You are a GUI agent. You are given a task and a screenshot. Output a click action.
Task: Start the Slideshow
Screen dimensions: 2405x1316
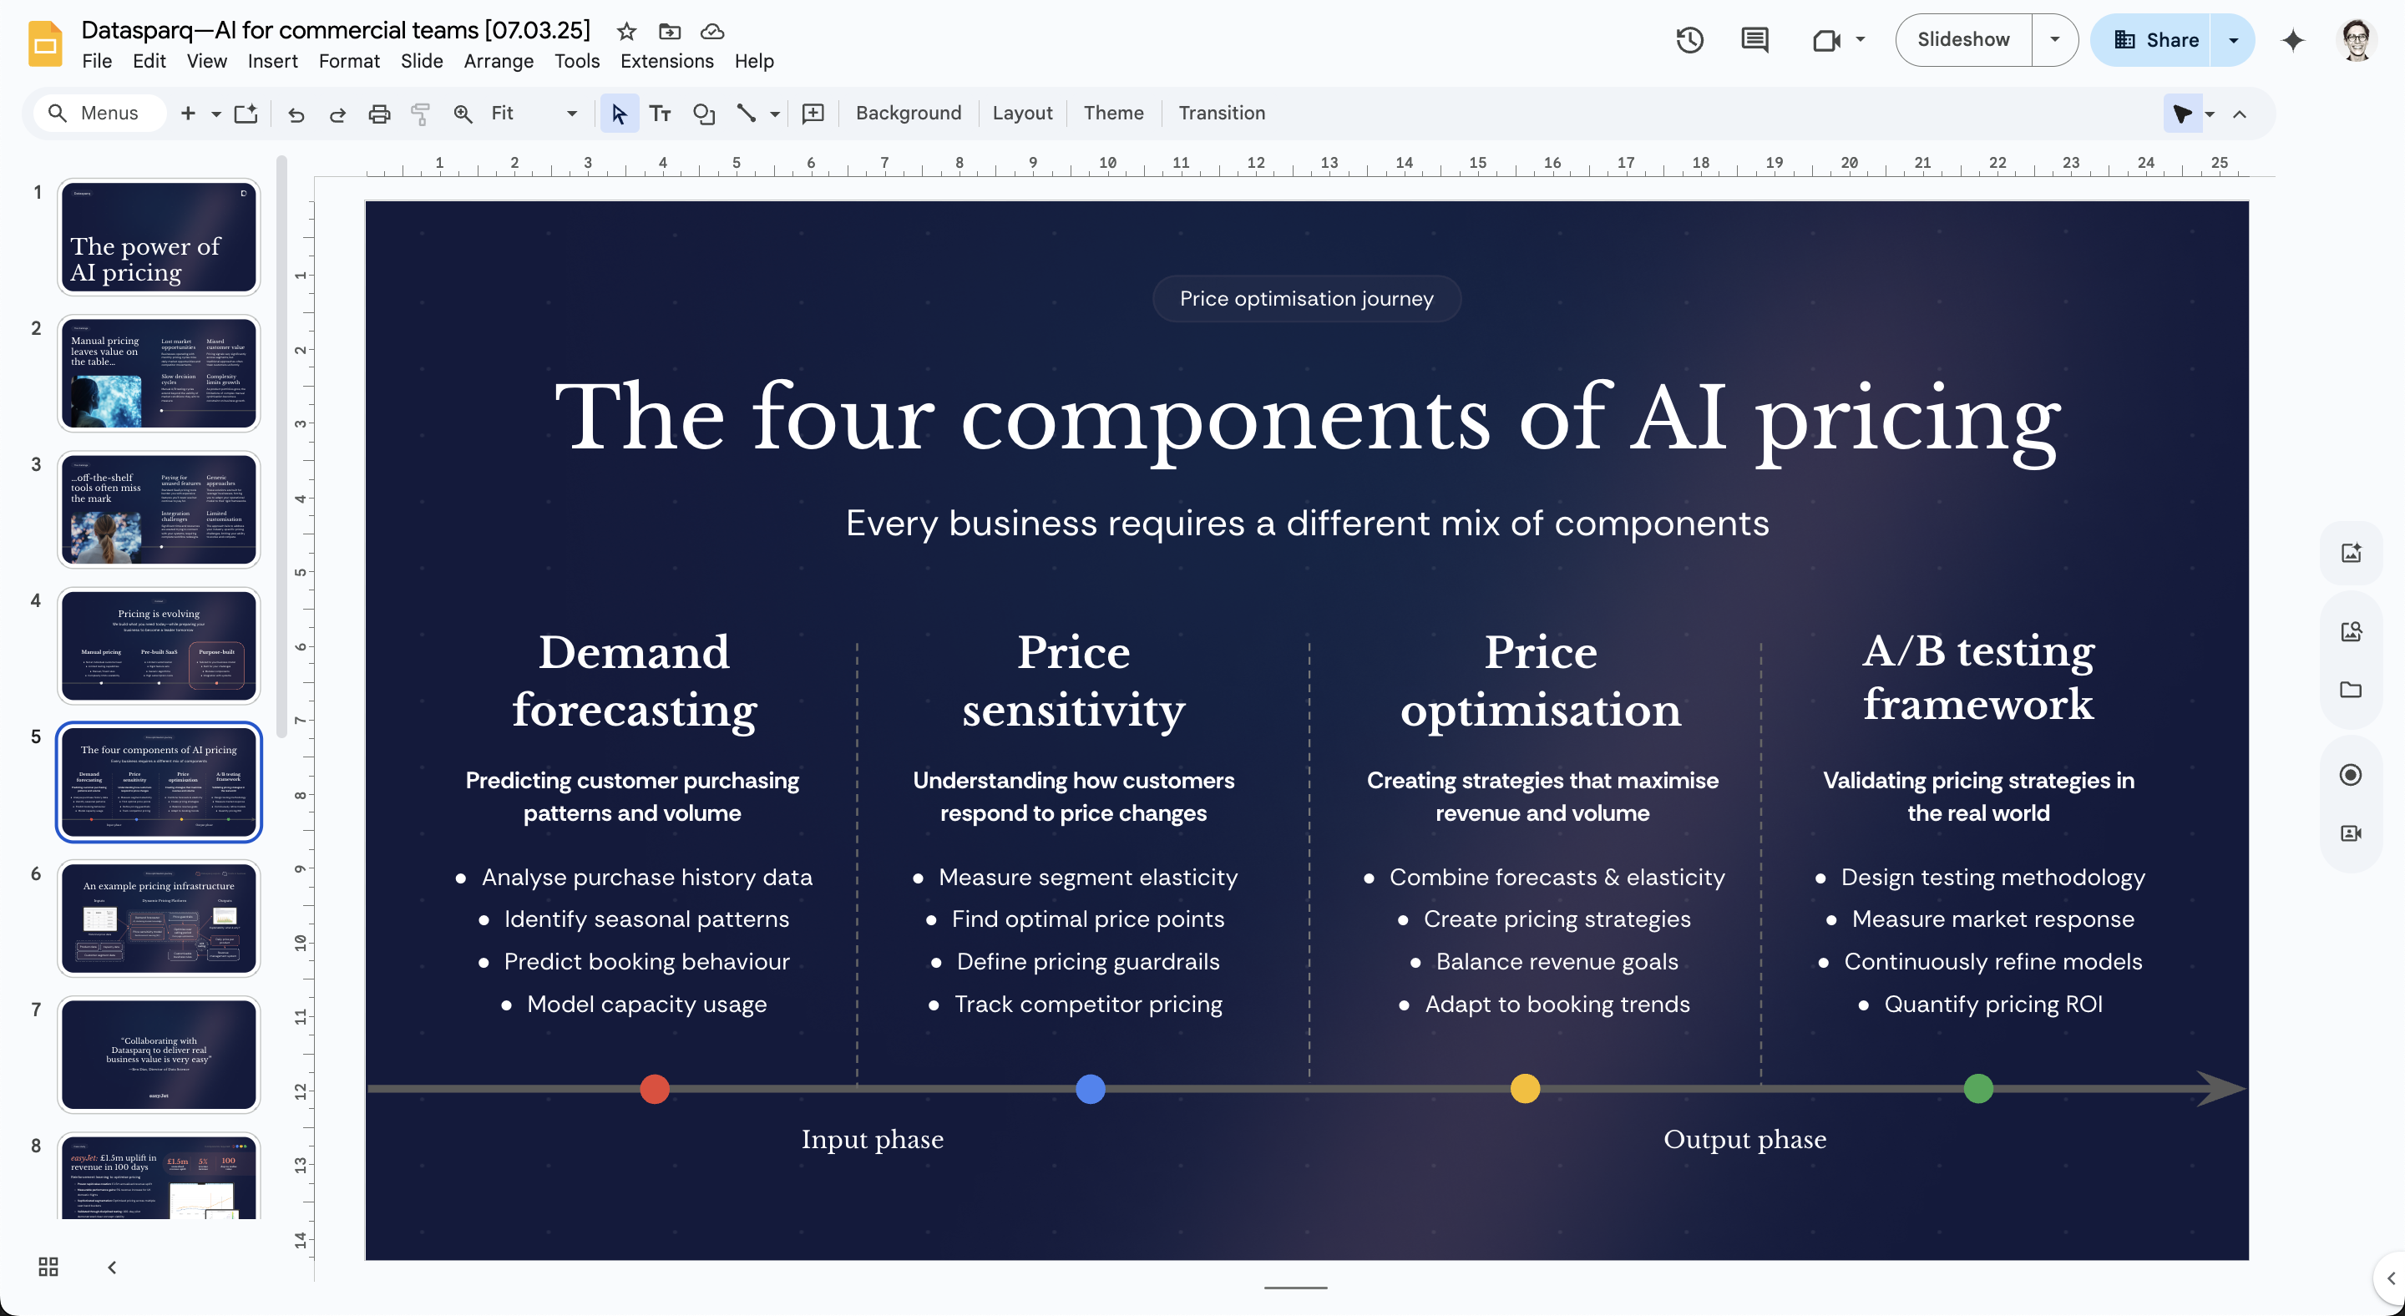click(1963, 40)
